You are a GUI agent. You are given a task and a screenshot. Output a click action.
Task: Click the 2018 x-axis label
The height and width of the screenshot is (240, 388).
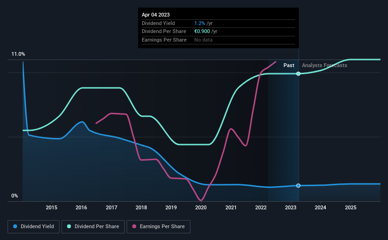pyautogui.click(x=141, y=207)
